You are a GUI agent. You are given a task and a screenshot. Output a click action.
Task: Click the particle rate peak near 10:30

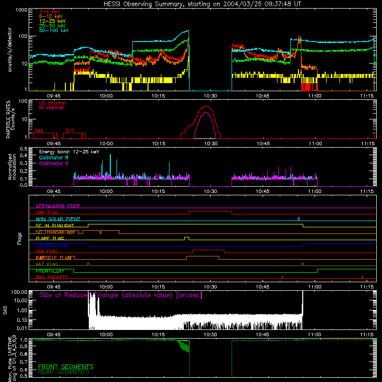pos(207,106)
